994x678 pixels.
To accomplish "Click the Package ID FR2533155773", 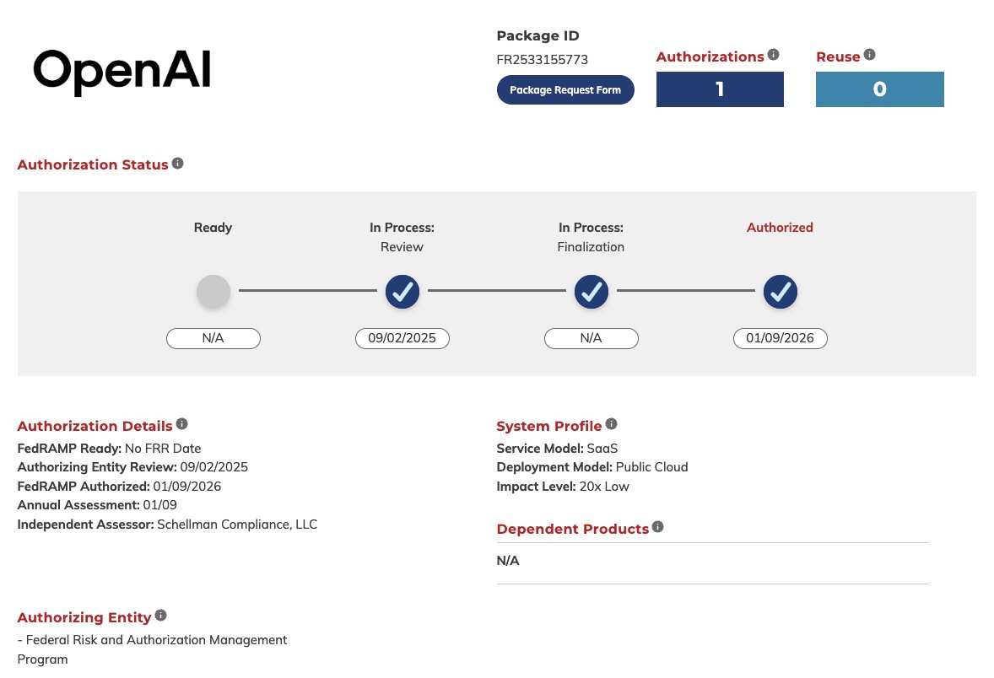I will (x=543, y=60).
